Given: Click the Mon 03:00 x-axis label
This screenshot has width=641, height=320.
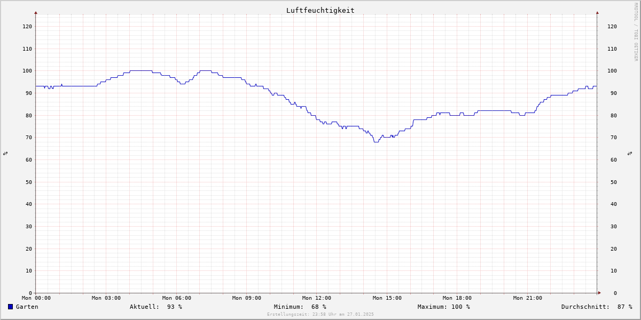Looking at the screenshot, I should pos(106,298).
